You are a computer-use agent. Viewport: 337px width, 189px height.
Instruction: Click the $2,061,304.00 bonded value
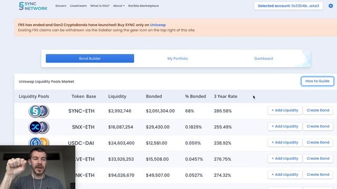coord(160,111)
